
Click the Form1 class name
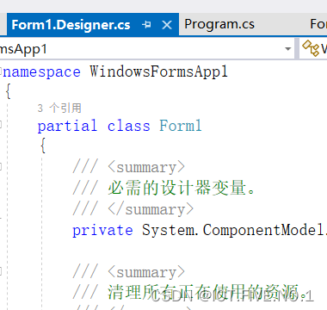(x=181, y=126)
